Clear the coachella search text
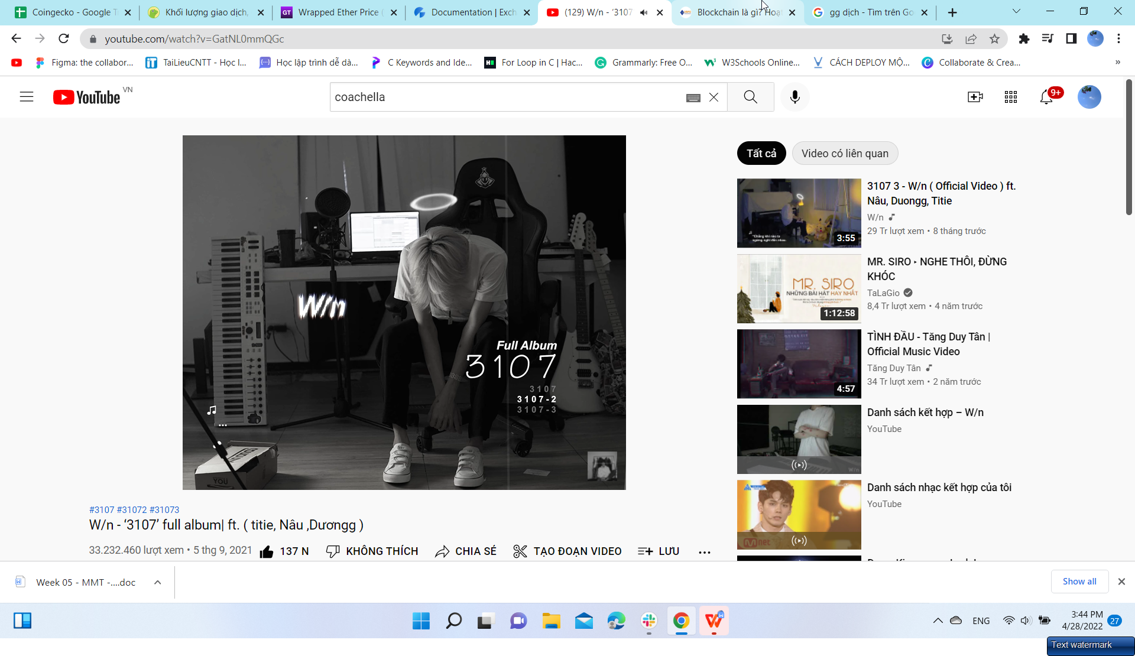1135x656 pixels. pyautogui.click(x=714, y=98)
